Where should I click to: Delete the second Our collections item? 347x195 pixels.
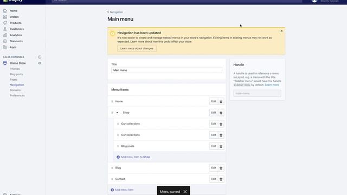(221, 135)
